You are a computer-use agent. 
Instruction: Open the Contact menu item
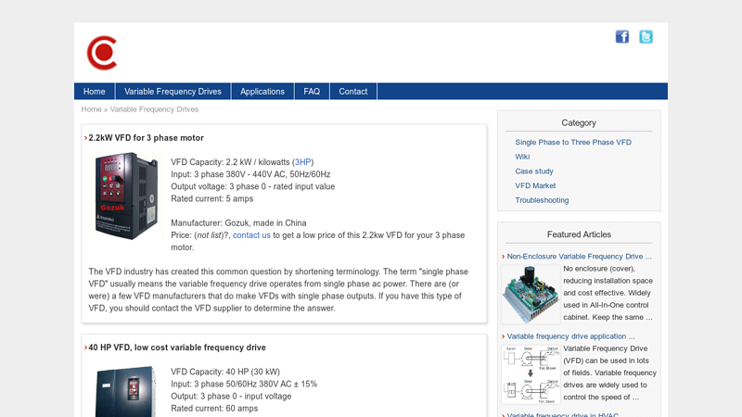click(353, 91)
